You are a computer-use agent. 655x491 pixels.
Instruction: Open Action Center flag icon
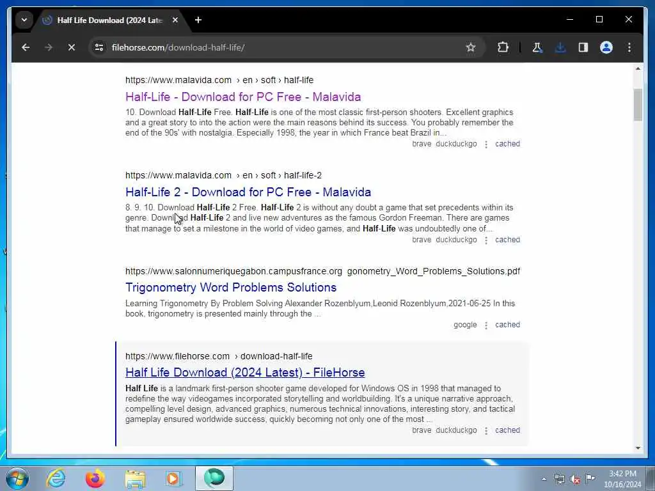[x=590, y=478]
